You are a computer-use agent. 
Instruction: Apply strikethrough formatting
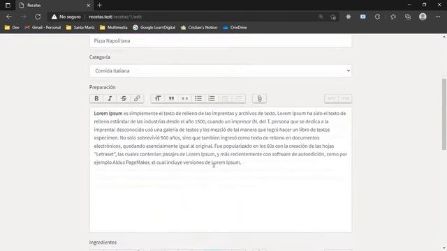[x=124, y=98]
